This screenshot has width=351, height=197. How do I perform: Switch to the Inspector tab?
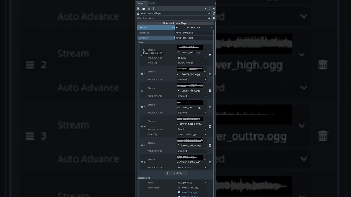click(142, 3)
